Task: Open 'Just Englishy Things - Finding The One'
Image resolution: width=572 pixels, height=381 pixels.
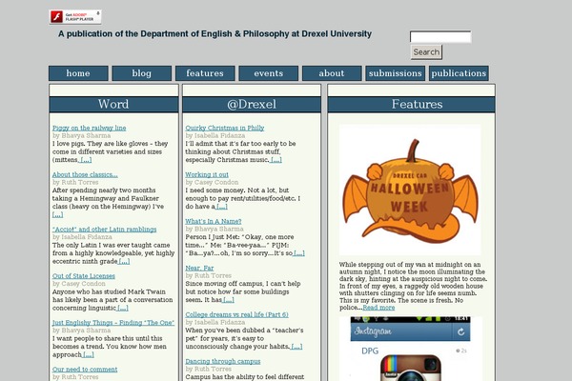Action: [113, 323]
